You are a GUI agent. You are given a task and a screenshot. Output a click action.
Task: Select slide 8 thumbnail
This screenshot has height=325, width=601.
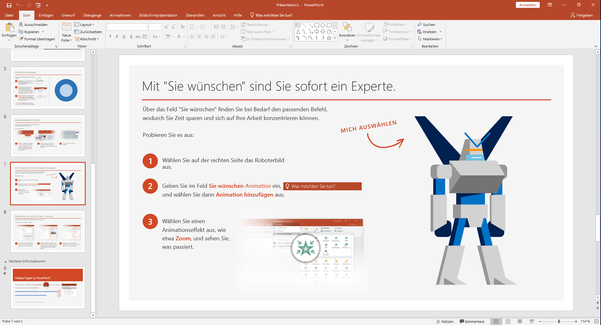click(48, 231)
